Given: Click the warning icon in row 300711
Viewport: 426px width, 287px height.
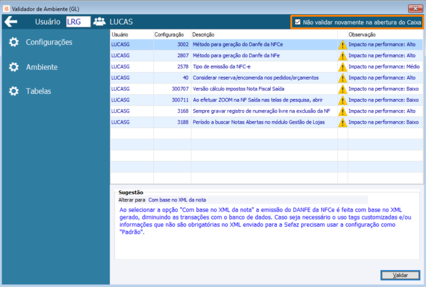Looking at the screenshot, I should (342, 100).
